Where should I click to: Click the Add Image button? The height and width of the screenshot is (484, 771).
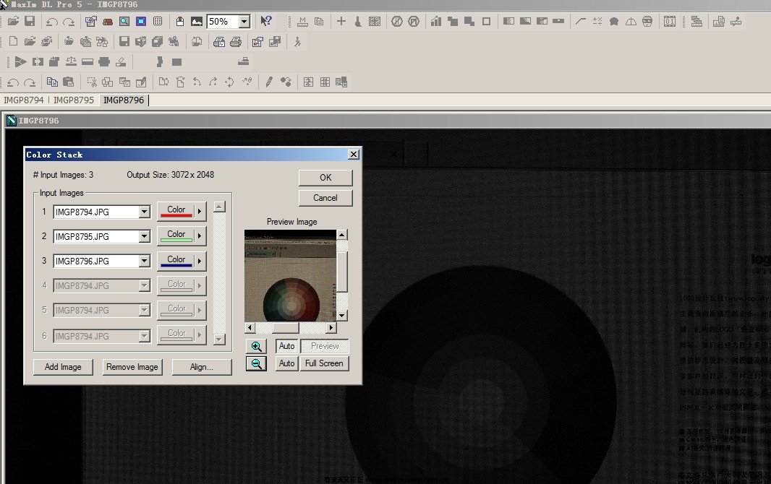click(x=63, y=367)
